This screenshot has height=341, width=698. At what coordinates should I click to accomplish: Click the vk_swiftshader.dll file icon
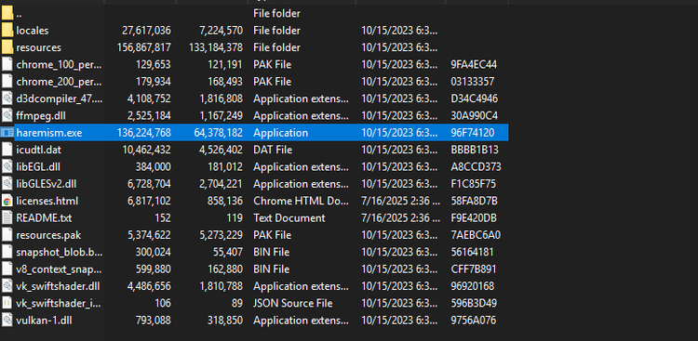point(7,286)
